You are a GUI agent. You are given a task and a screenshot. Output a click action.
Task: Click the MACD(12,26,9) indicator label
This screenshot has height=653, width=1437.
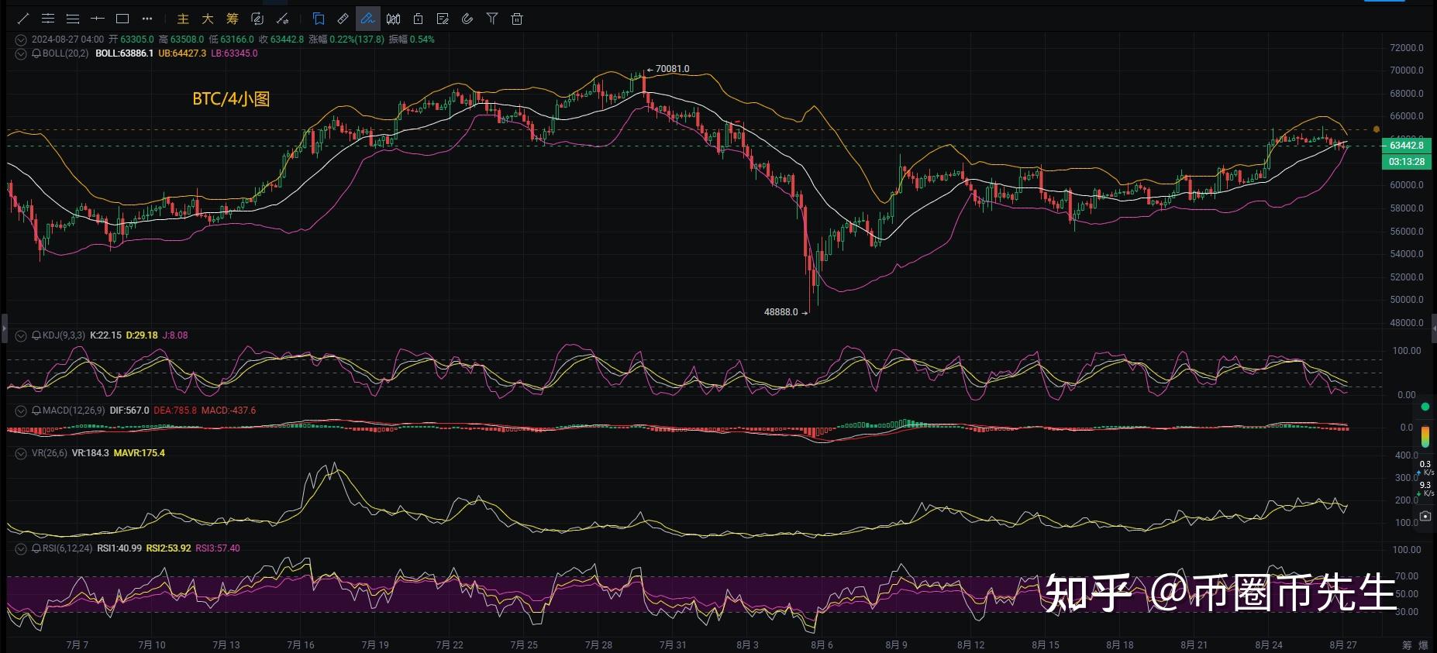pos(73,411)
